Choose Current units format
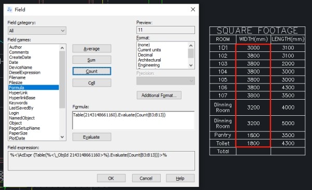Viewport: 312px width, 190px height. click(x=149, y=50)
